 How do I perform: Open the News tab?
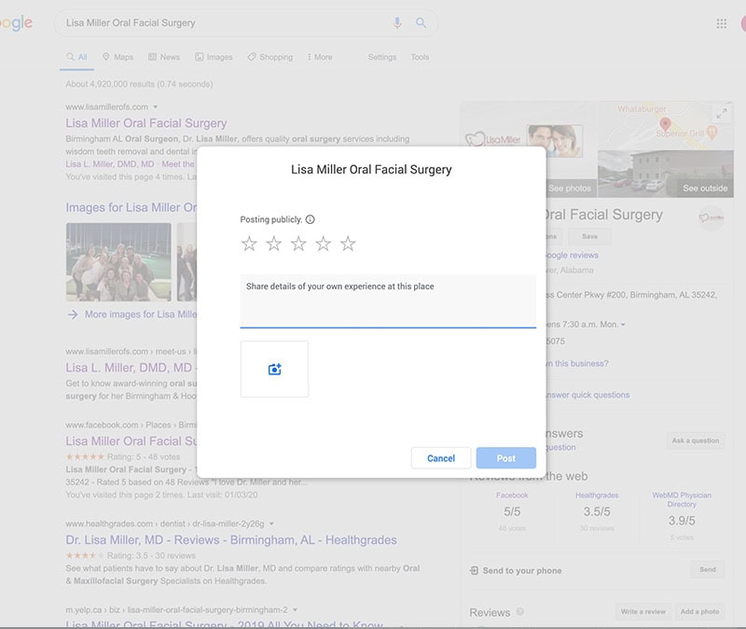[x=164, y=57]
